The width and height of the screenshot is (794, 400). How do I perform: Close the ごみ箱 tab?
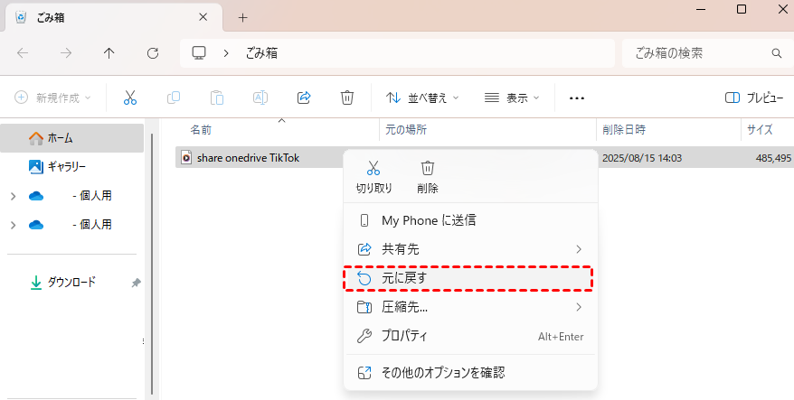pyautogui.click(x=203, y=17)
